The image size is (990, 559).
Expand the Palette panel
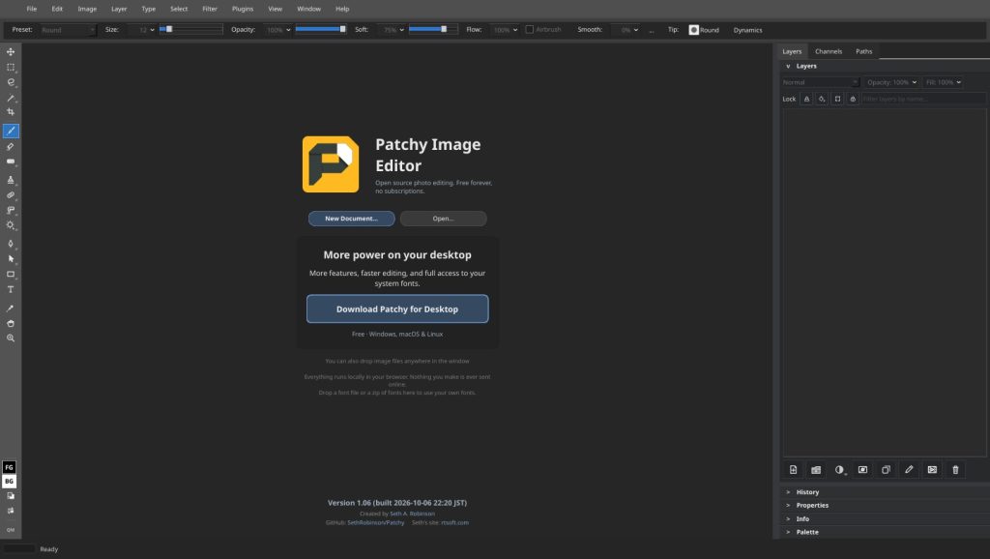(884, 533)
